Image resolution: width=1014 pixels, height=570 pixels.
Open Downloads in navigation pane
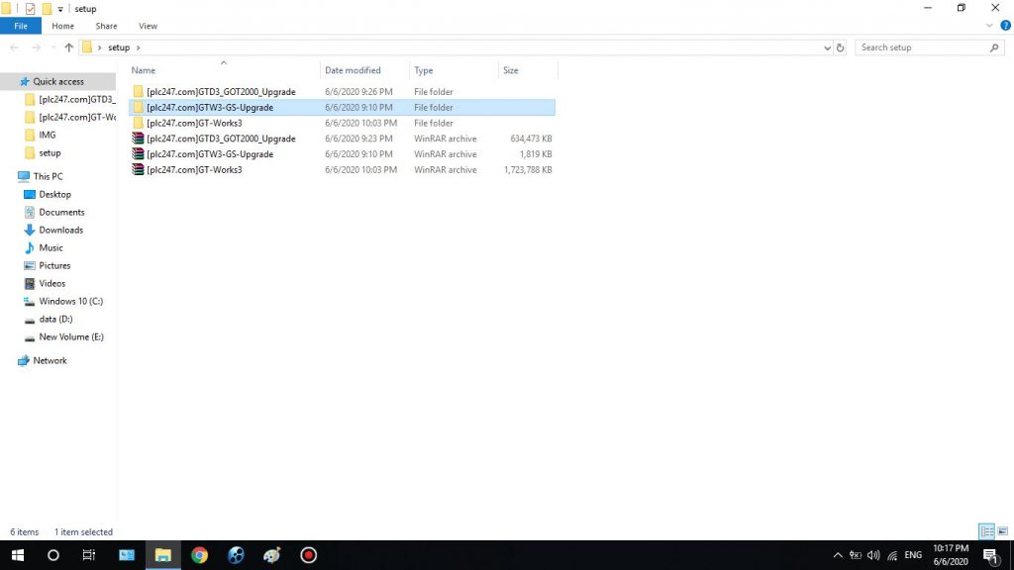pyautogui.click(x=60, y=230)
